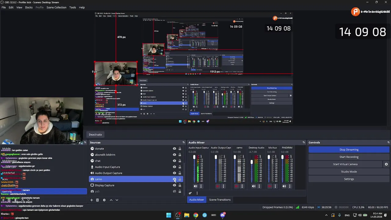391x220 pixels.
Task: Unmute the Audio Output Capture channel
Action: (218, 186)
